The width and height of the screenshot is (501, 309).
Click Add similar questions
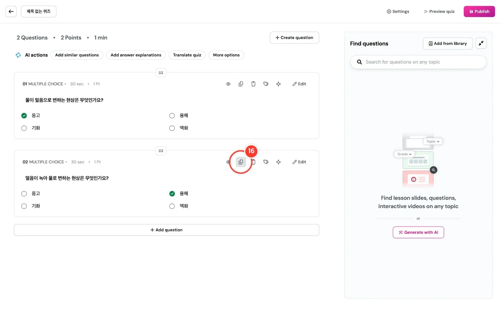point(77,55)
